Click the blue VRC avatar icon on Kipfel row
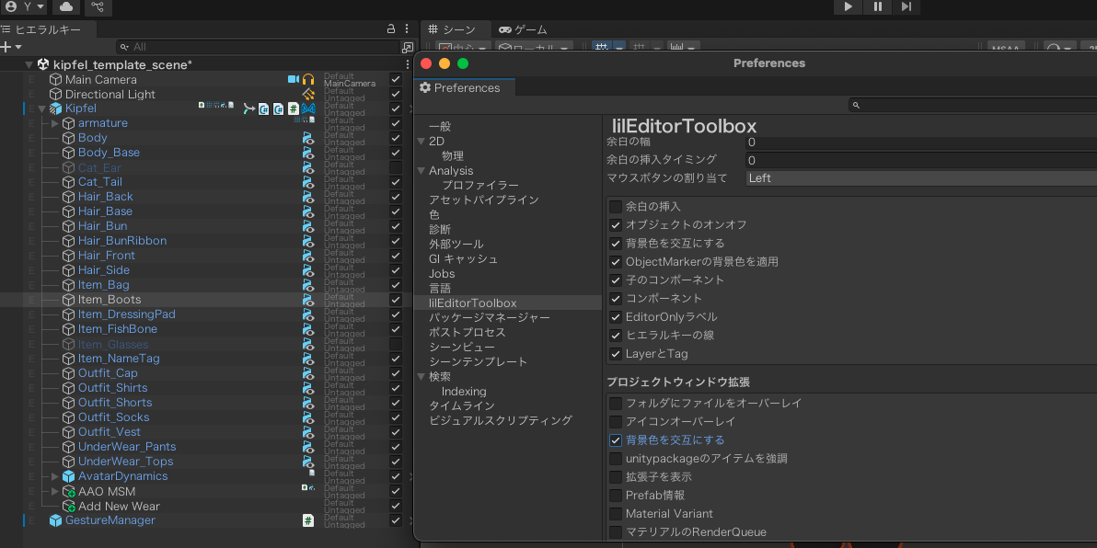The image size is (1097, 548). 307,108
